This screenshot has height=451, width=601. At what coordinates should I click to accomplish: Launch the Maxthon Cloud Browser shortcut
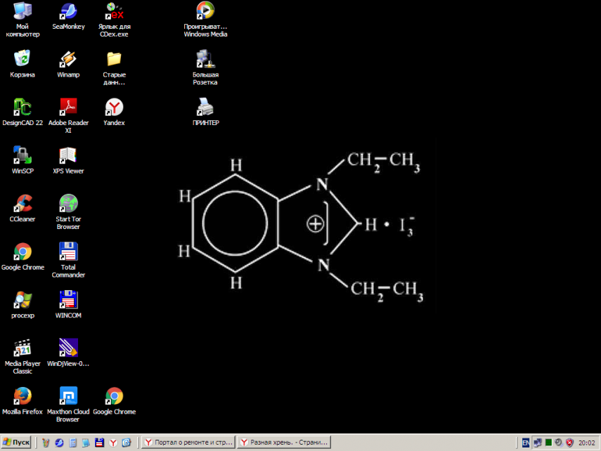click(x=68, y=396)
